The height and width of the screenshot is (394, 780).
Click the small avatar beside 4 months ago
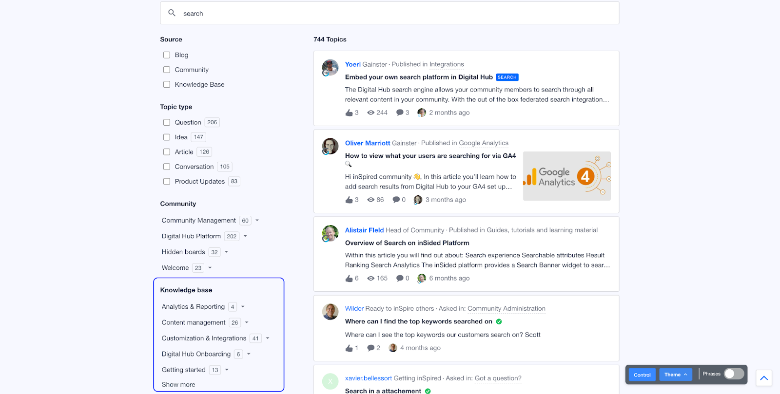tap(393, 348)
